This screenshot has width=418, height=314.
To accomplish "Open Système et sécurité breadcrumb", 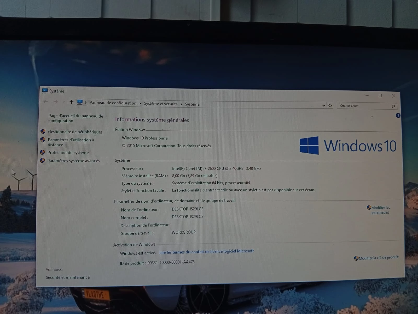I will pos(161,104).
